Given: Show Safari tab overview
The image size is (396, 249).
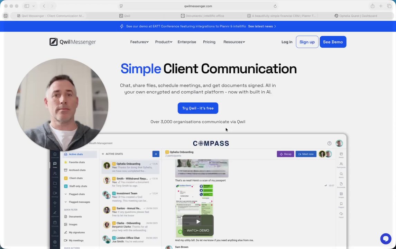Looking at the screenshot, I should (389, 6).
